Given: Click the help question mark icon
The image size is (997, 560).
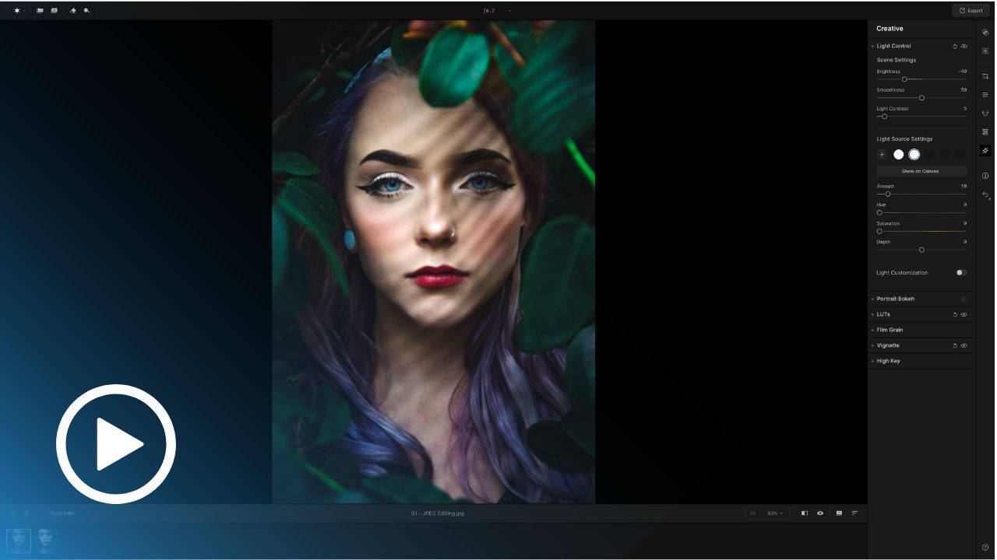Looking at the screenshot, I should pyautogui.click(x=985, y=548).
